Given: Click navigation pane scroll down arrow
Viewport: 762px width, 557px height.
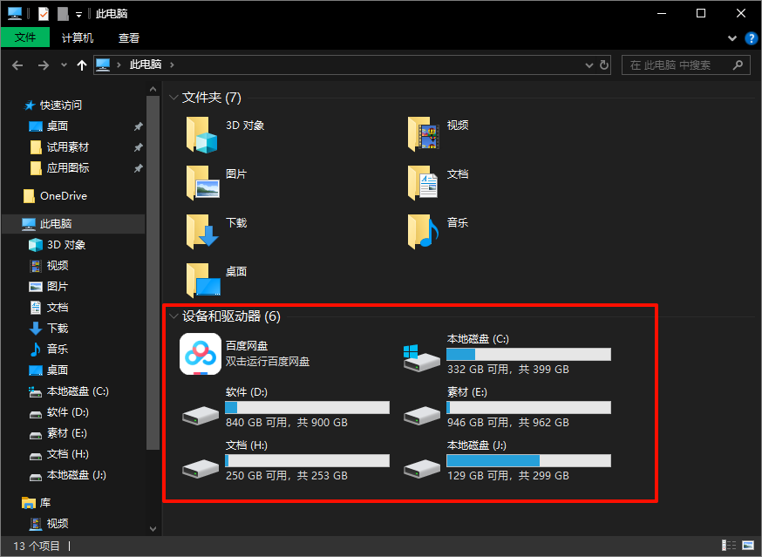Looking at the screenshot, I should coord(153,529).
